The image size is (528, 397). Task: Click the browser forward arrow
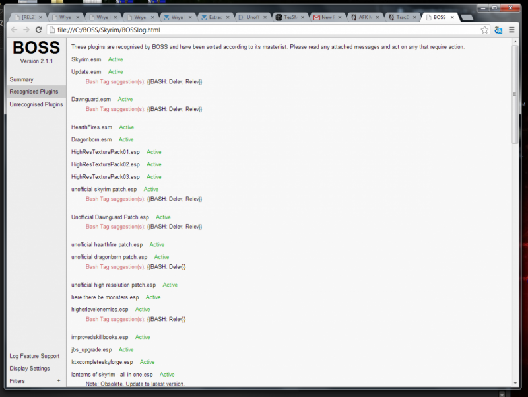click(x=26, y=30)
